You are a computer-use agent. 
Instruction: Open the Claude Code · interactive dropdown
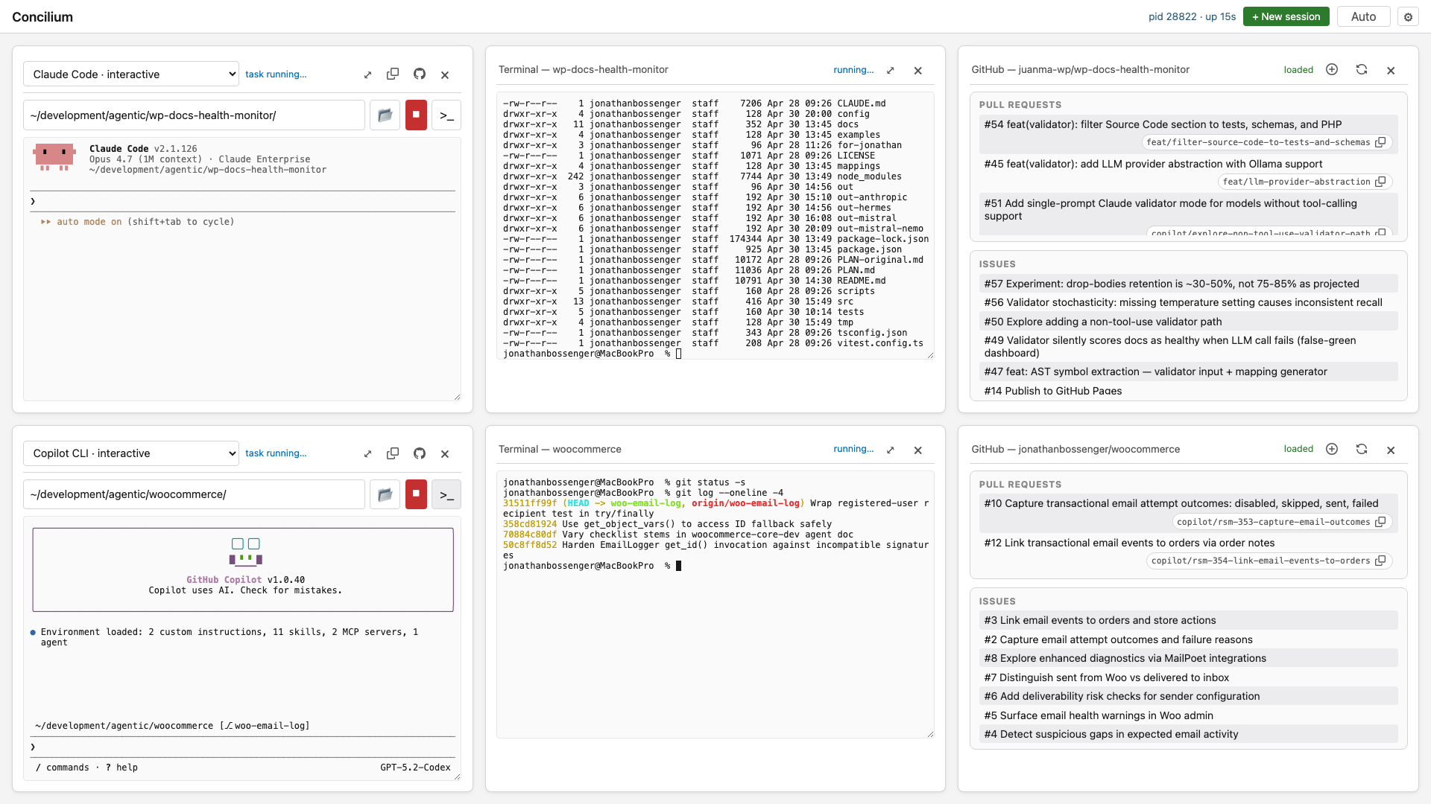tap(131, 74)
